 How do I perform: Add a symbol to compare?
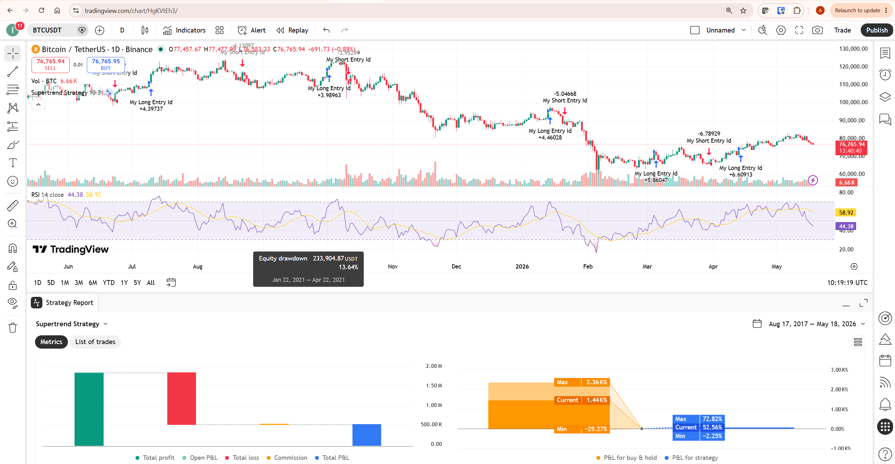(x=100, y=30)
